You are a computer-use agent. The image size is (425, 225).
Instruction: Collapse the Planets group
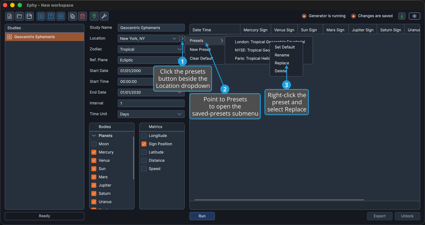[x=94, y=136]
